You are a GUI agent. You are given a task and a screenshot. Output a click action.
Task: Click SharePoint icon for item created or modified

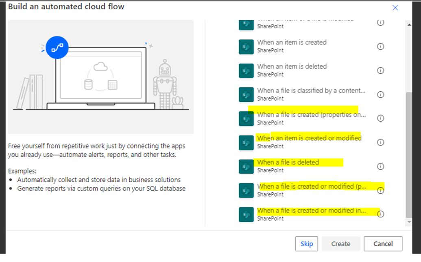click(x=246, y=142)
